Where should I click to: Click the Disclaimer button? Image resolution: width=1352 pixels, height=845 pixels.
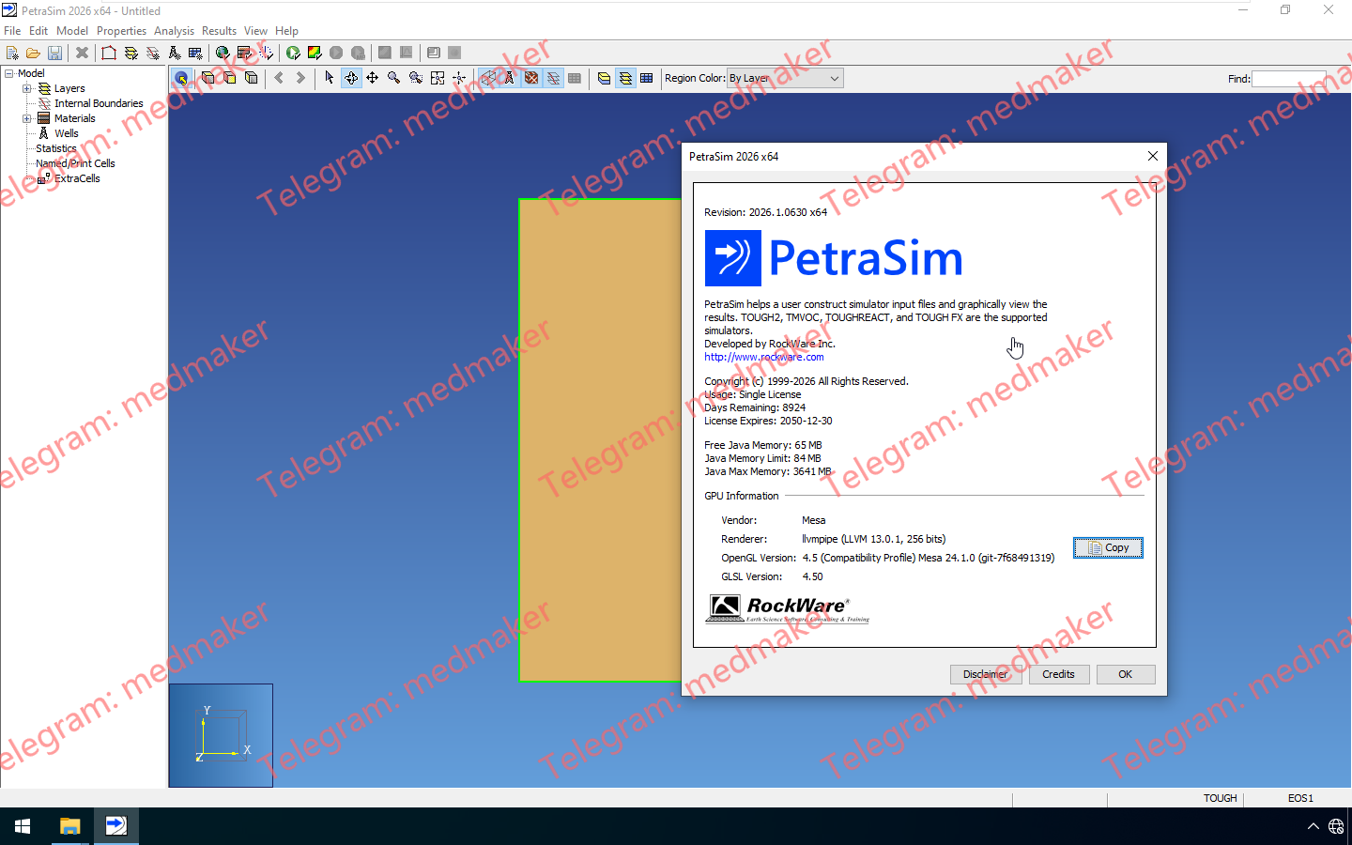pos(986,674)
